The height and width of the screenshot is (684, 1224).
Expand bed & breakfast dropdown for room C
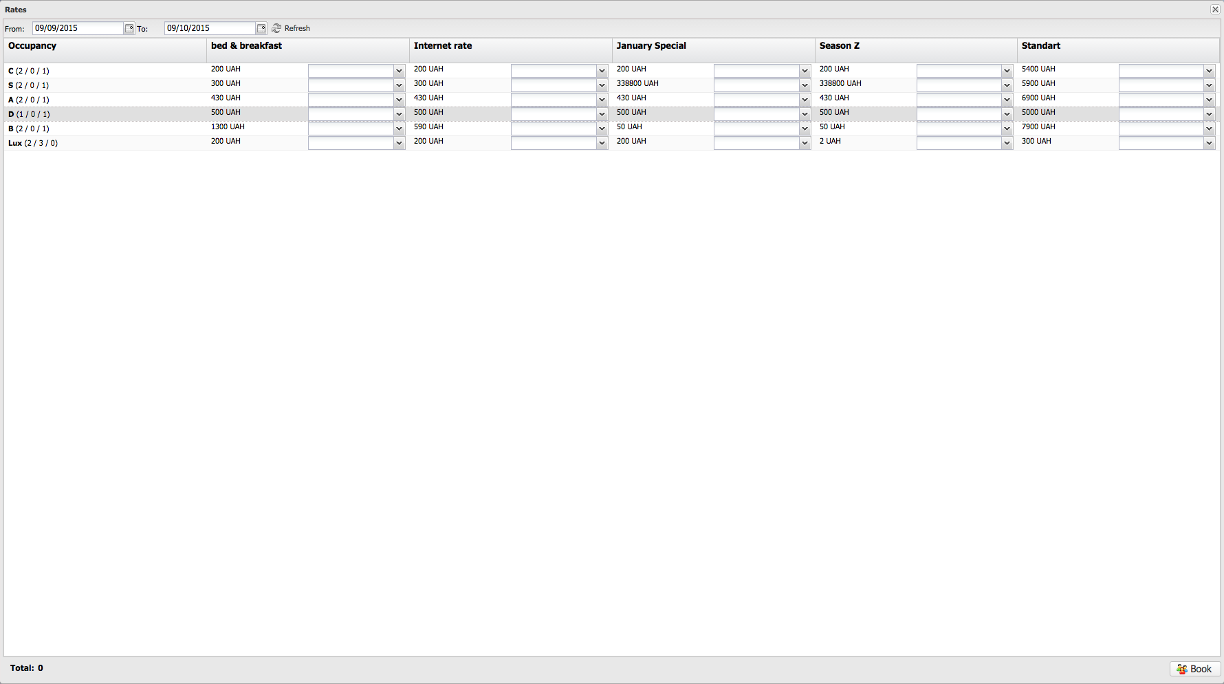click(x=399, y=71)
